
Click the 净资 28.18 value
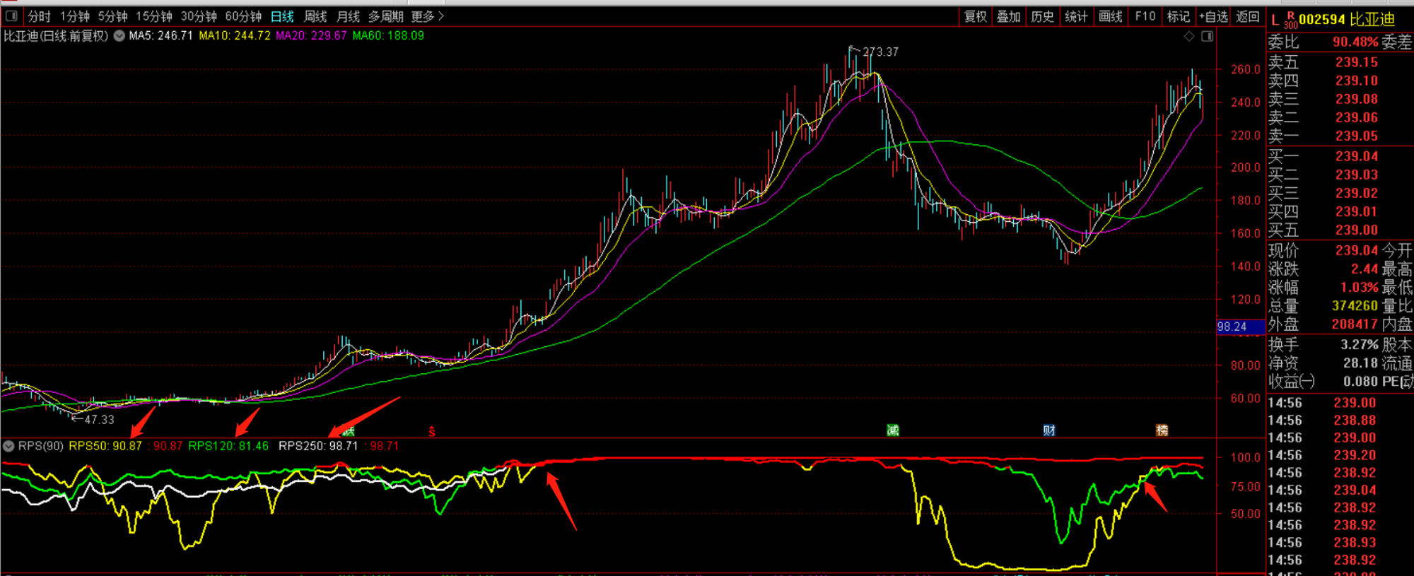1361,363
